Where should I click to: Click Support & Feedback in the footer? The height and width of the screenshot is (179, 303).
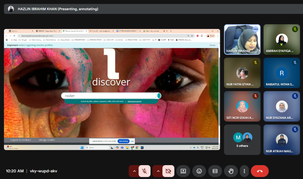[x=21, y=140]
